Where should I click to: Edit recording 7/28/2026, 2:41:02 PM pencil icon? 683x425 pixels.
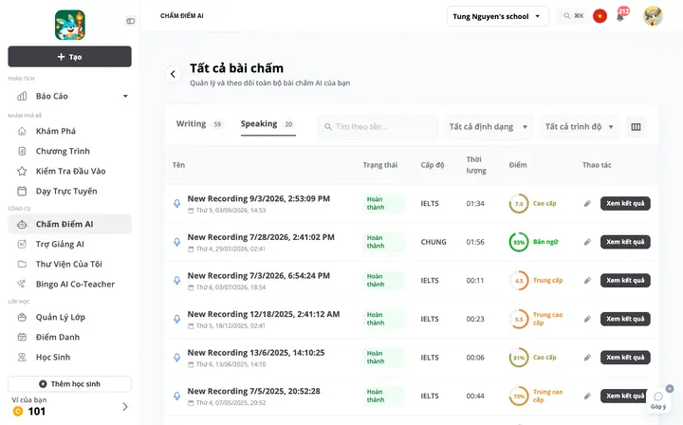(x=587, y=242)
